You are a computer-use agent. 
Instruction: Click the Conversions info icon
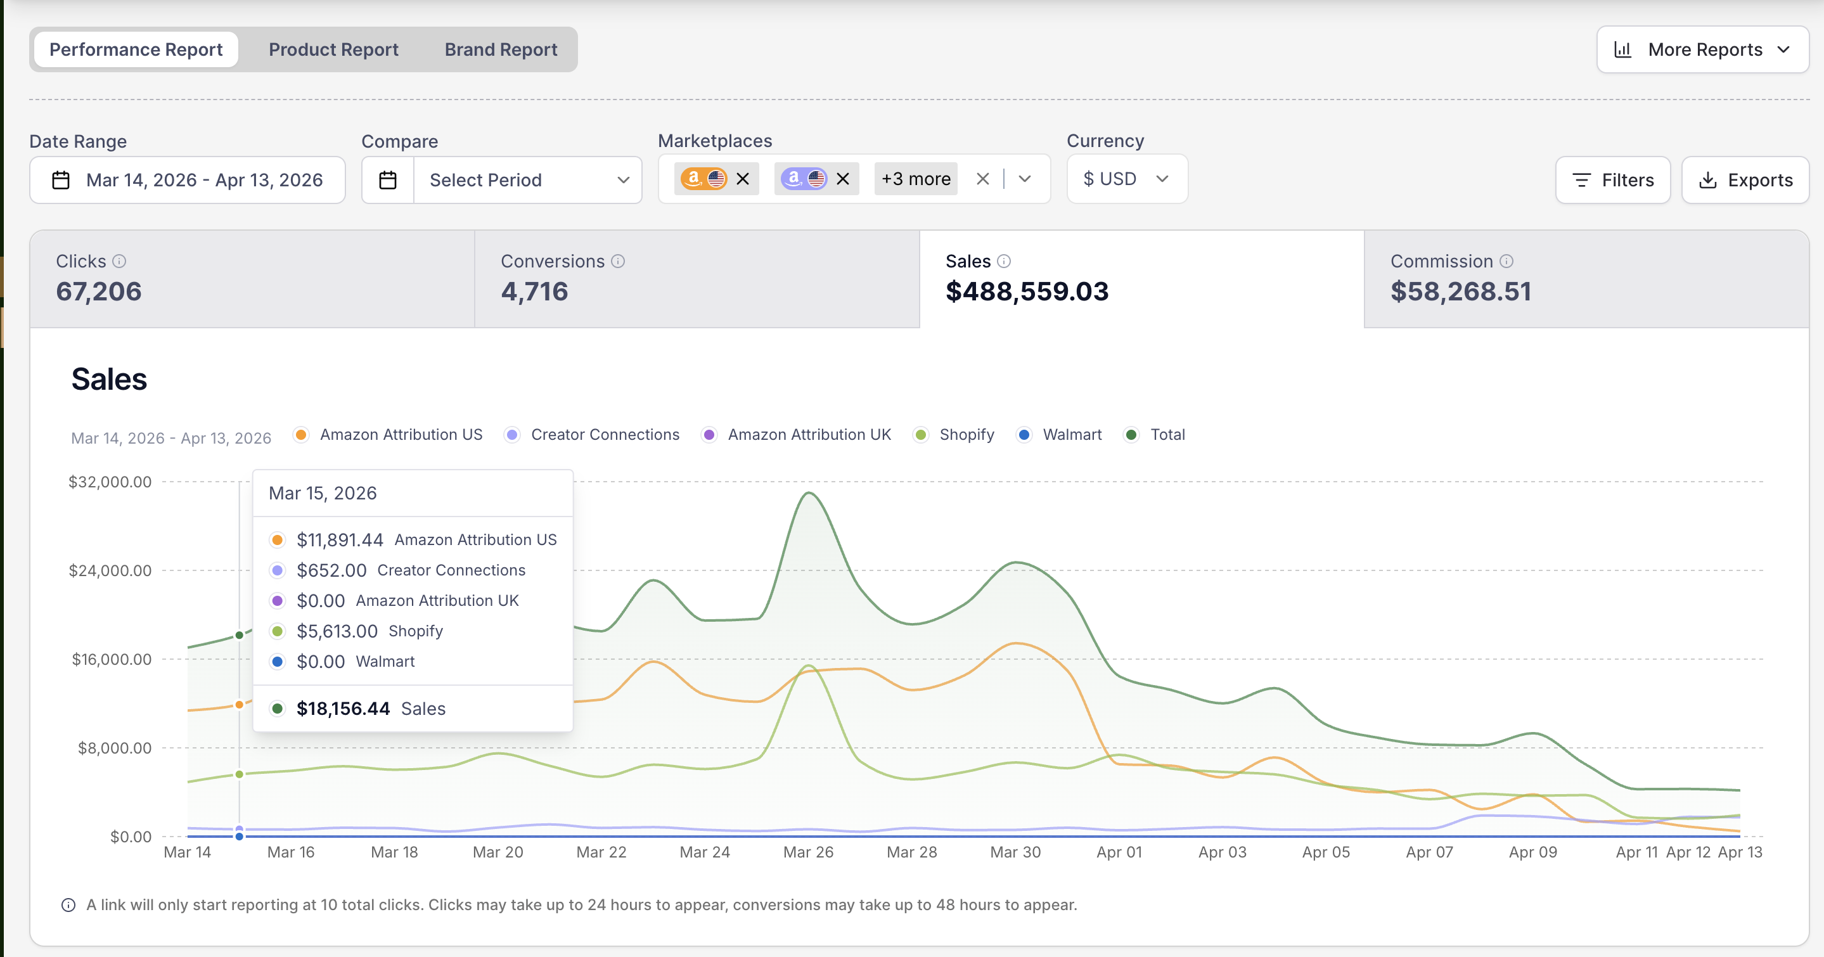coord(617,261)
